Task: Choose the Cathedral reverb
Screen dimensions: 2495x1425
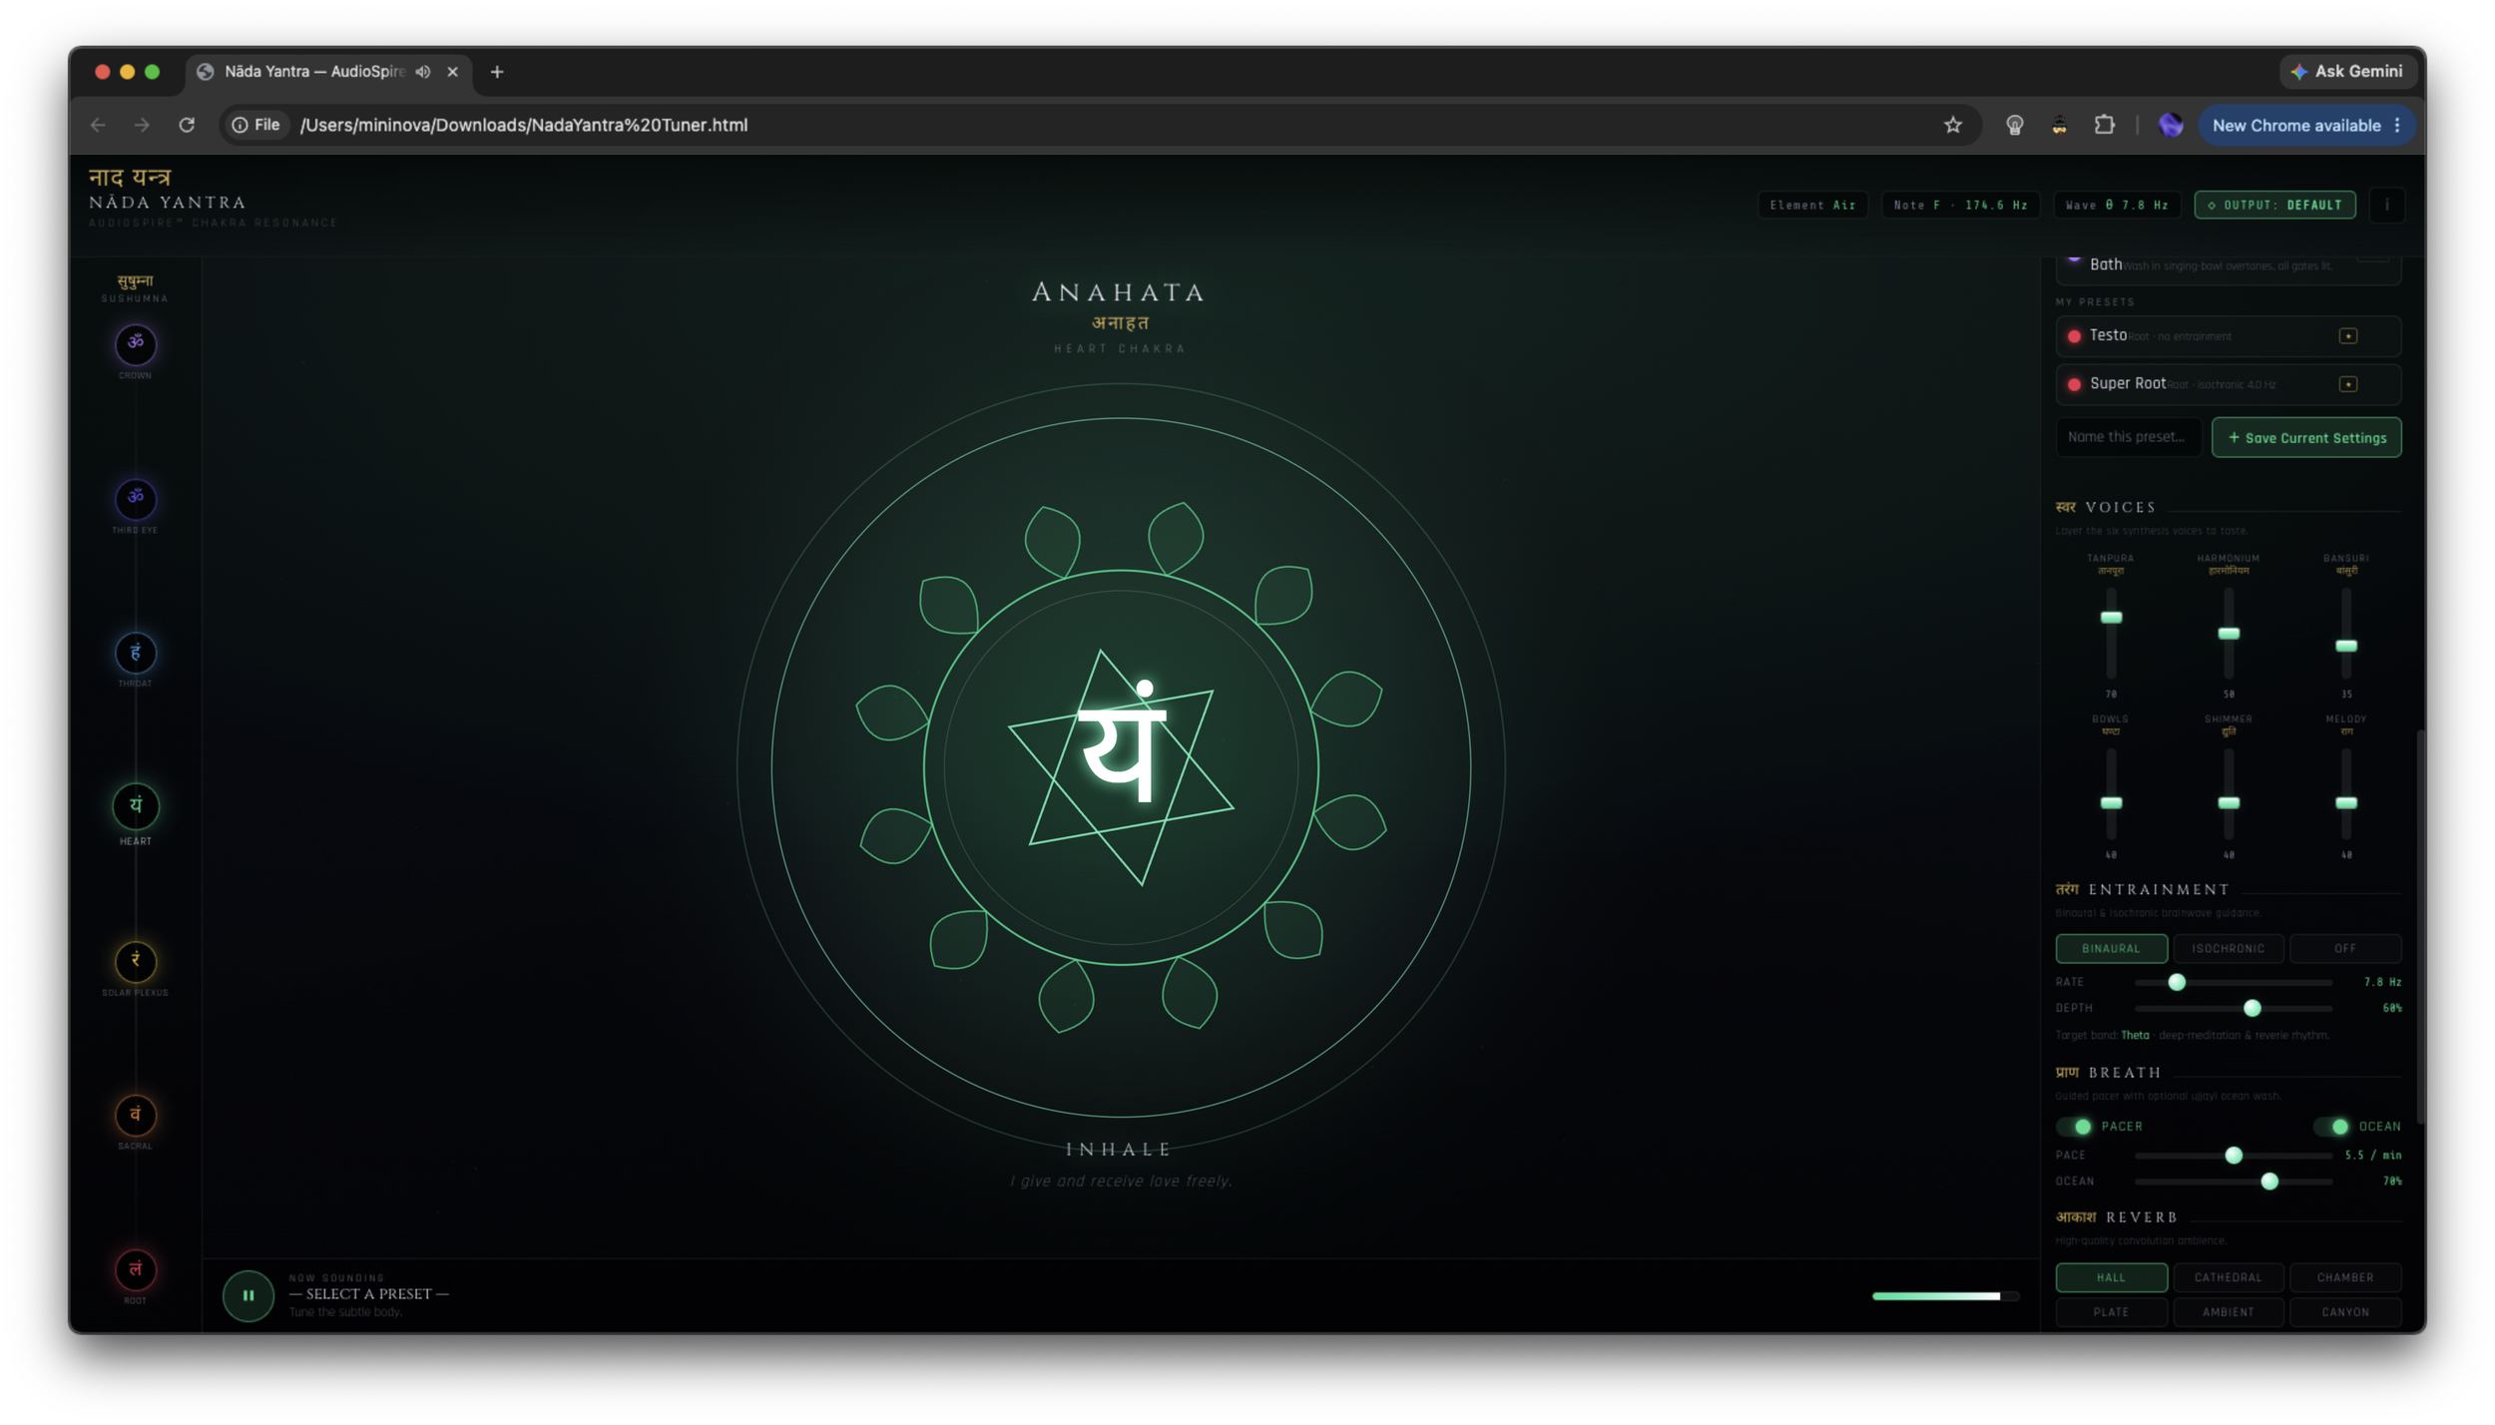Action: point(2228,1277)
